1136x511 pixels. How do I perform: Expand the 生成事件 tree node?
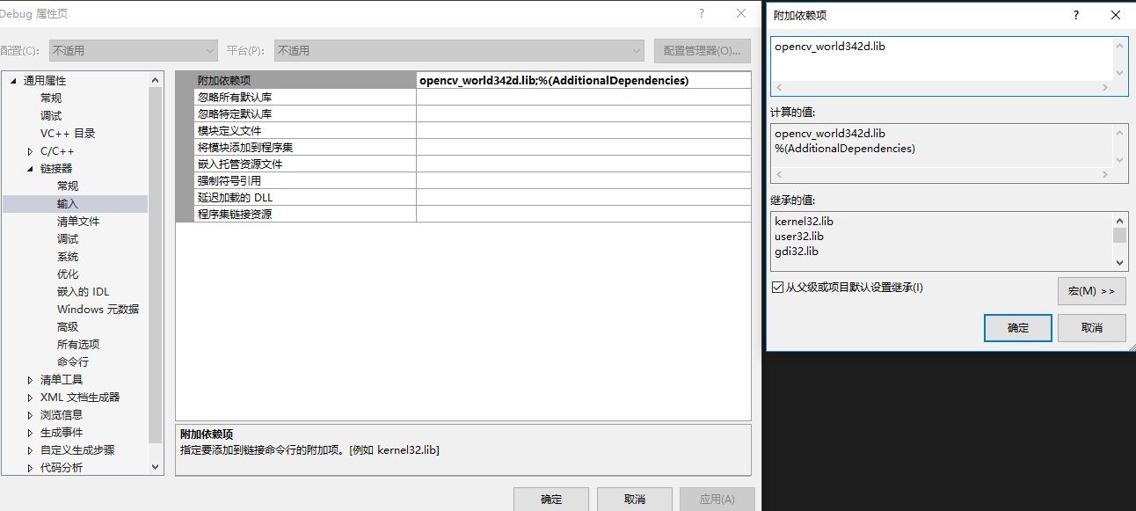[31, 433]
